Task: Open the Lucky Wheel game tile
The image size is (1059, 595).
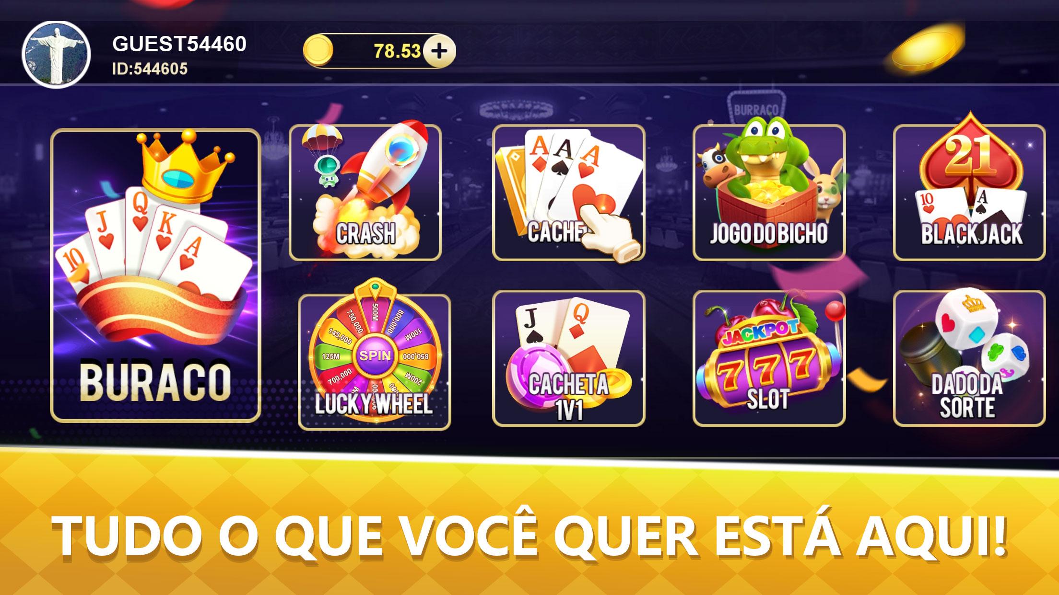Action: click(375, 361)
